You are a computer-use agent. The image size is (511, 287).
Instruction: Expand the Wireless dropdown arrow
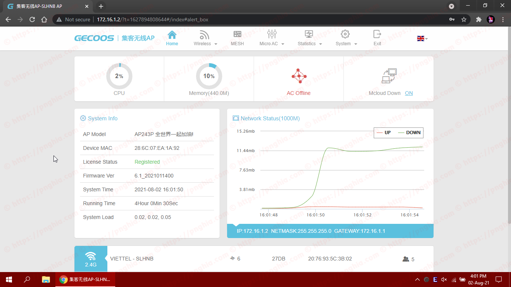click(215, 44)
